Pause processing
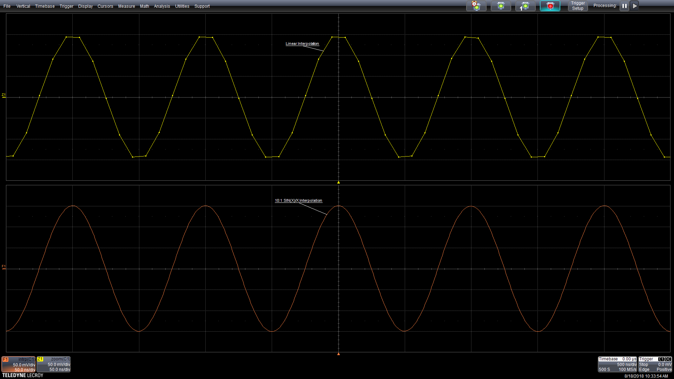 pyautogui.click(x=624, y=6)
